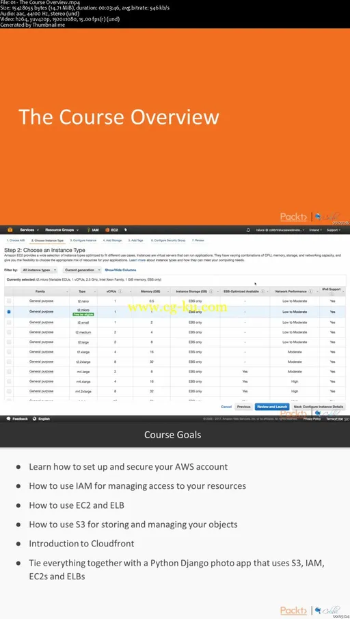Viewport: 350px width, 619px height.
Task: Go to step 6 Configure Security Group
Action: (168, 240)
